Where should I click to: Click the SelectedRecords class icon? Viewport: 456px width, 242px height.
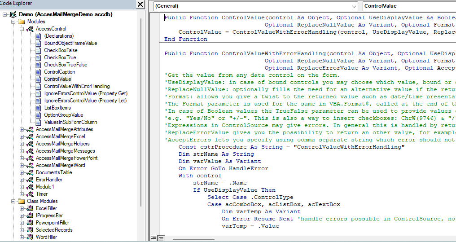[x=30, y=230]
